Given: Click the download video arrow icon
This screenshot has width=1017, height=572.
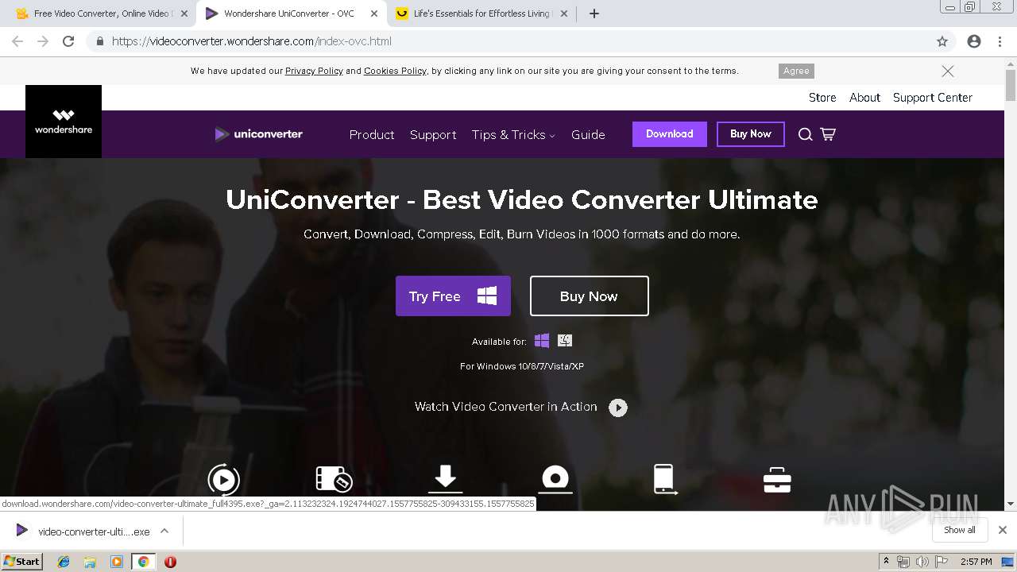Looking at the screenshot, I should tap(445, 479).
